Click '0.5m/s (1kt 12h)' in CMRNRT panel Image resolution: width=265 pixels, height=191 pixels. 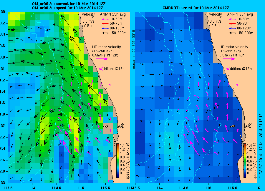click(233, 55)
